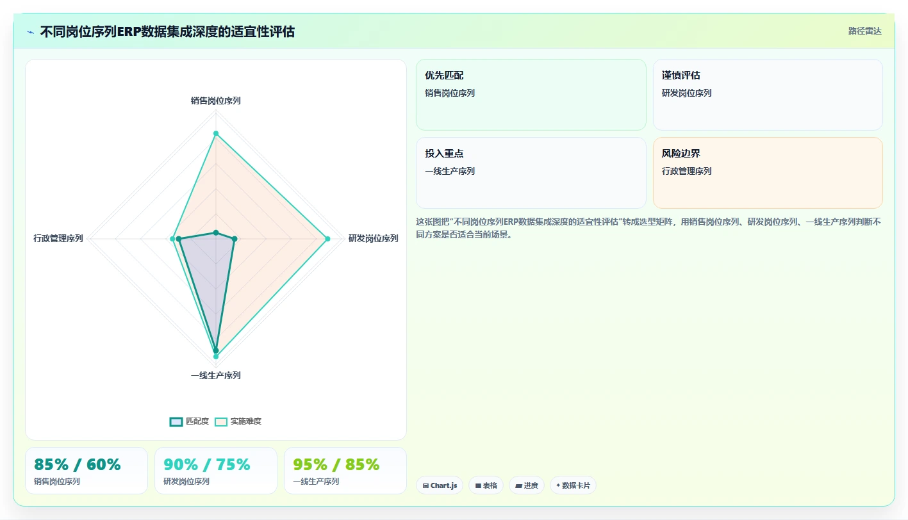Image resolution: width=908 pixels, height=520 pixels.
Task: Click the 路径雷达 label in the header
Action: (x=864, y=31)
